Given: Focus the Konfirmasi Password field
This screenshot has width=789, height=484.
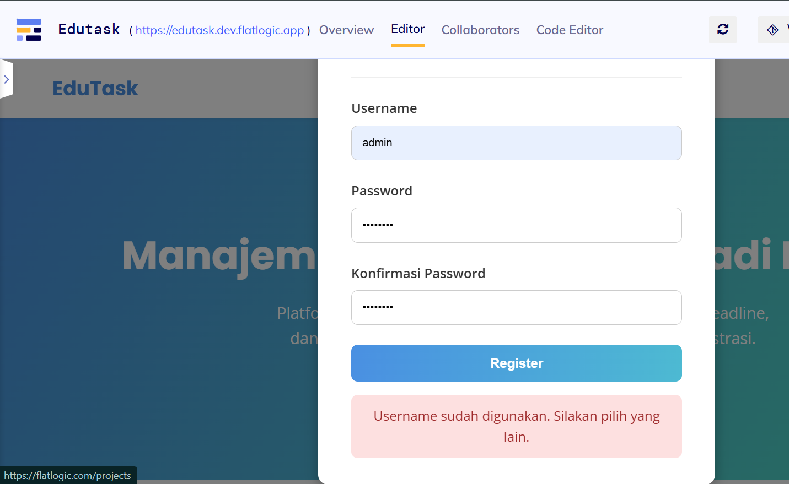Looking at the screenshot, I should tap(516, 307).
